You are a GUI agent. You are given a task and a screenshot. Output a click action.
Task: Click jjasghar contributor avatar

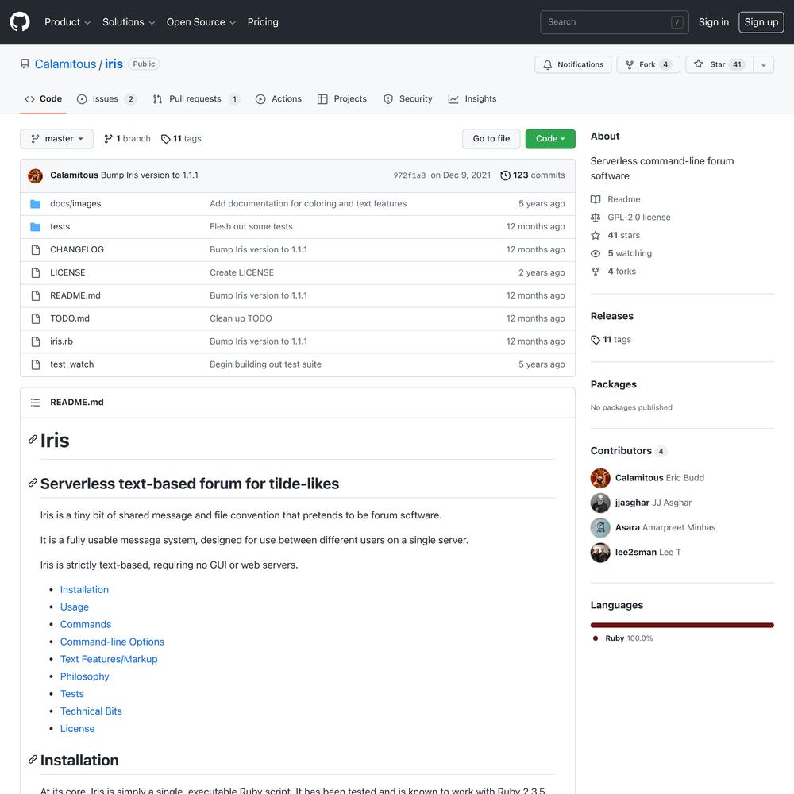coord(600,503)
